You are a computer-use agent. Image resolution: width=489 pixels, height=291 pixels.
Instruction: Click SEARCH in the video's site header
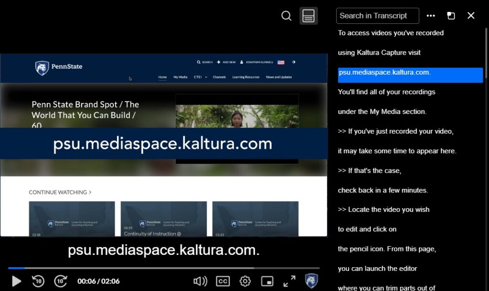[x=204, y=62]
